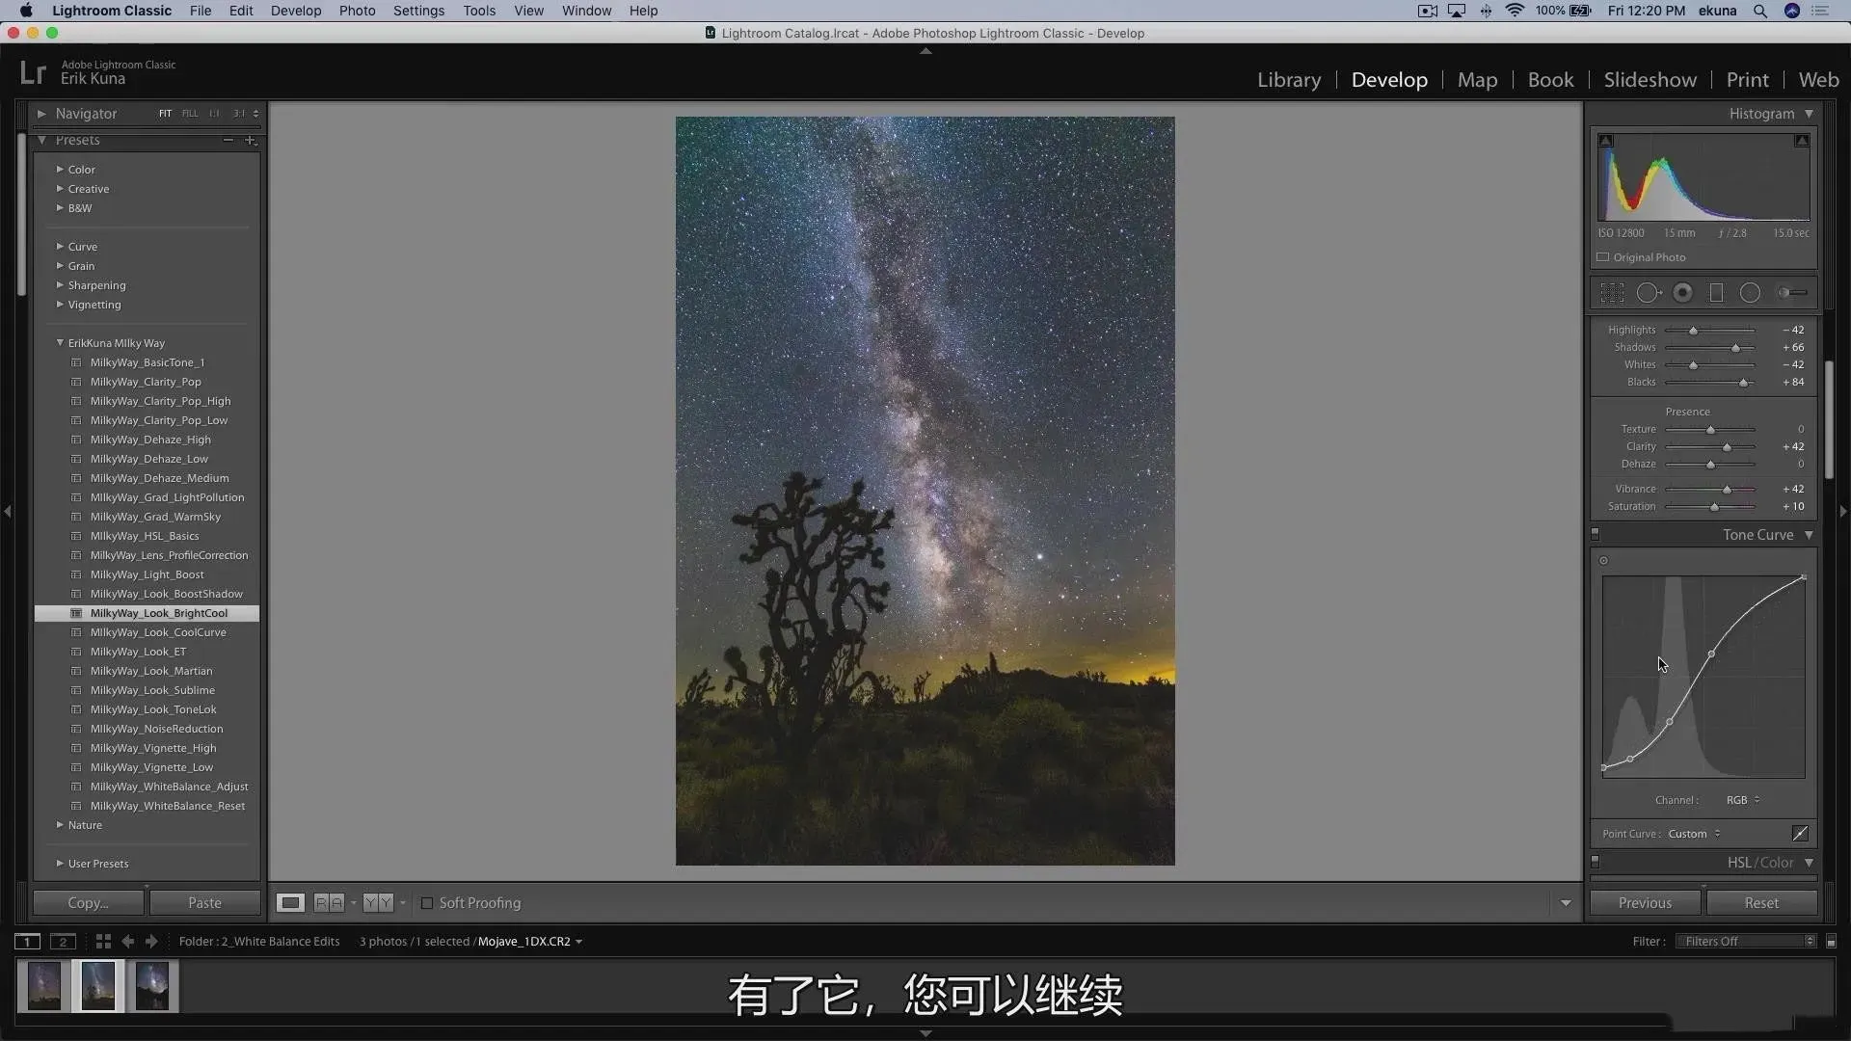Open macOS Spotlight search
The width and height of the screenshot is (1851, 1041).
click(1759, 11)
